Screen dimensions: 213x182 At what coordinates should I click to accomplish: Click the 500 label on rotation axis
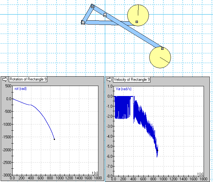(x=8, y=86)
